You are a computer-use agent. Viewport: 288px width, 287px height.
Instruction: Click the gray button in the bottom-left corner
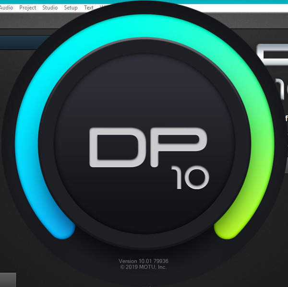(8, 279)
